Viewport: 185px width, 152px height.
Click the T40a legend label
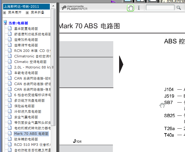point(169,135)
